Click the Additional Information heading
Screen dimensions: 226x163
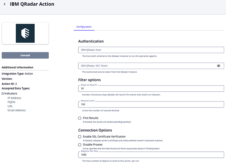click(17, 68)
